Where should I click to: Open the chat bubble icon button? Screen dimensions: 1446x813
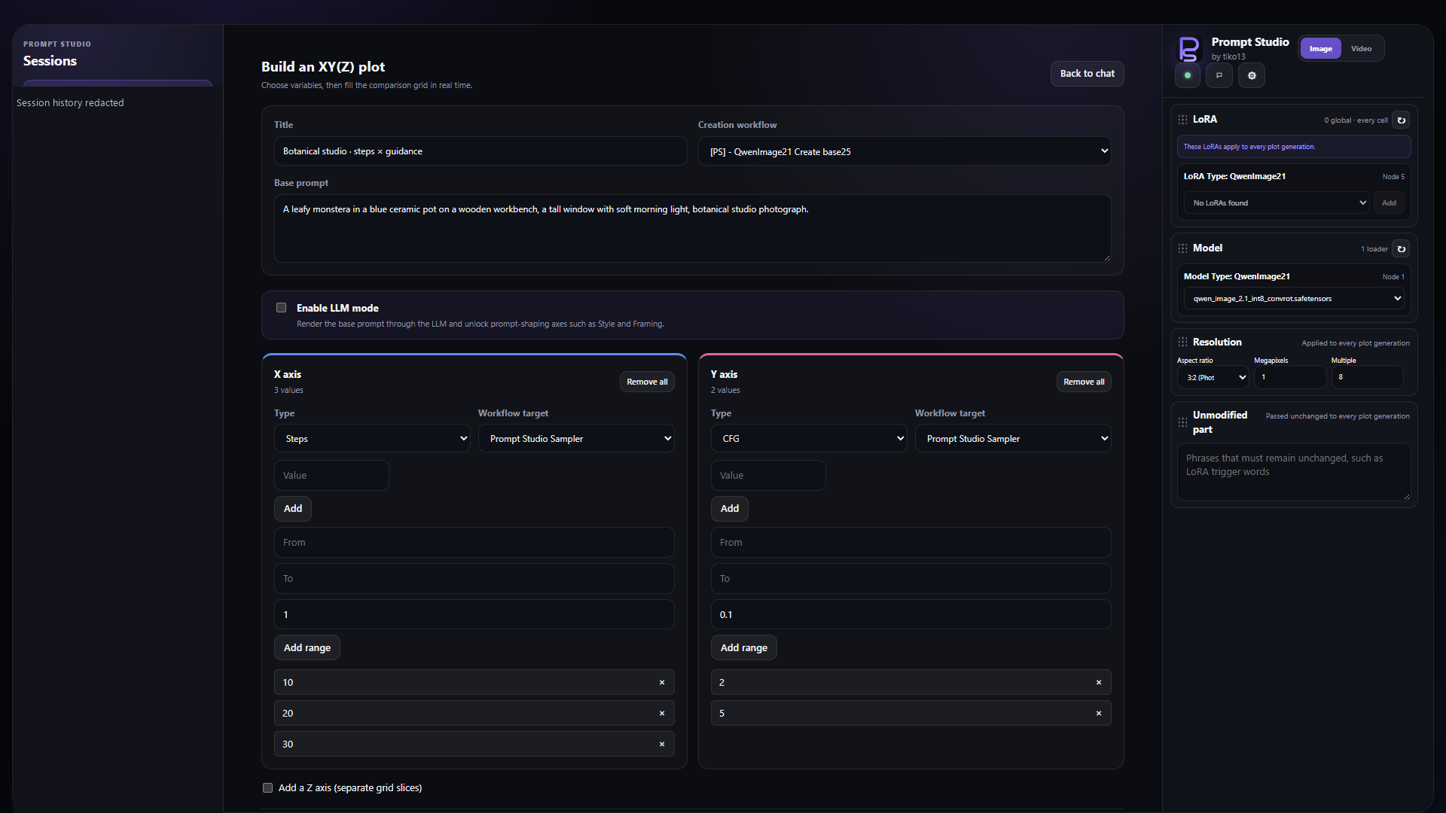1219,75
